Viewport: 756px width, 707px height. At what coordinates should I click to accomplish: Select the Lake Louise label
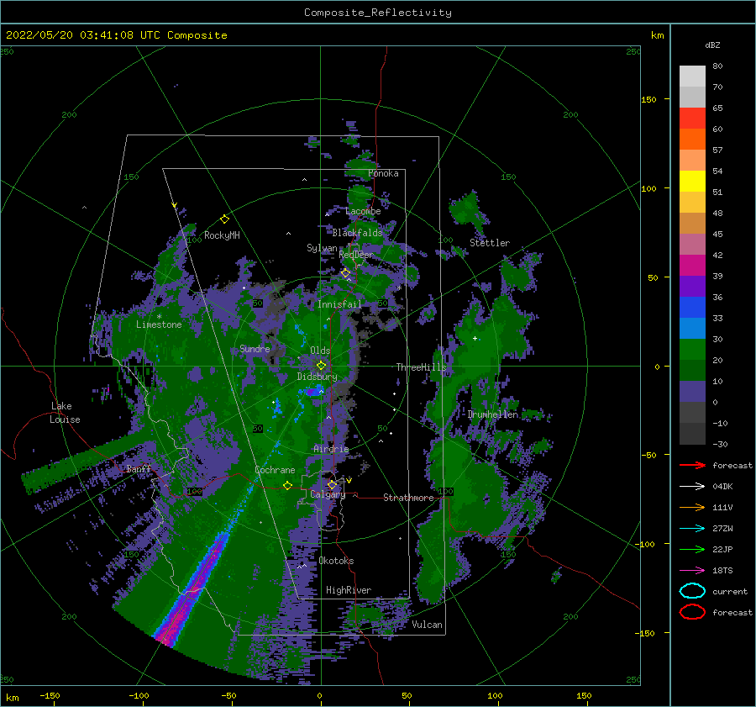pyautogui.click(x=65, y=413)
